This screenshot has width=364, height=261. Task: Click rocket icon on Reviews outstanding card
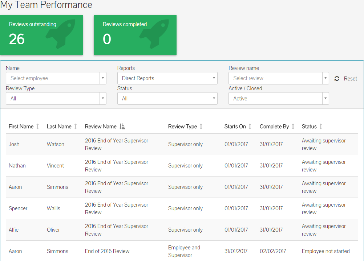coord(61,34)
